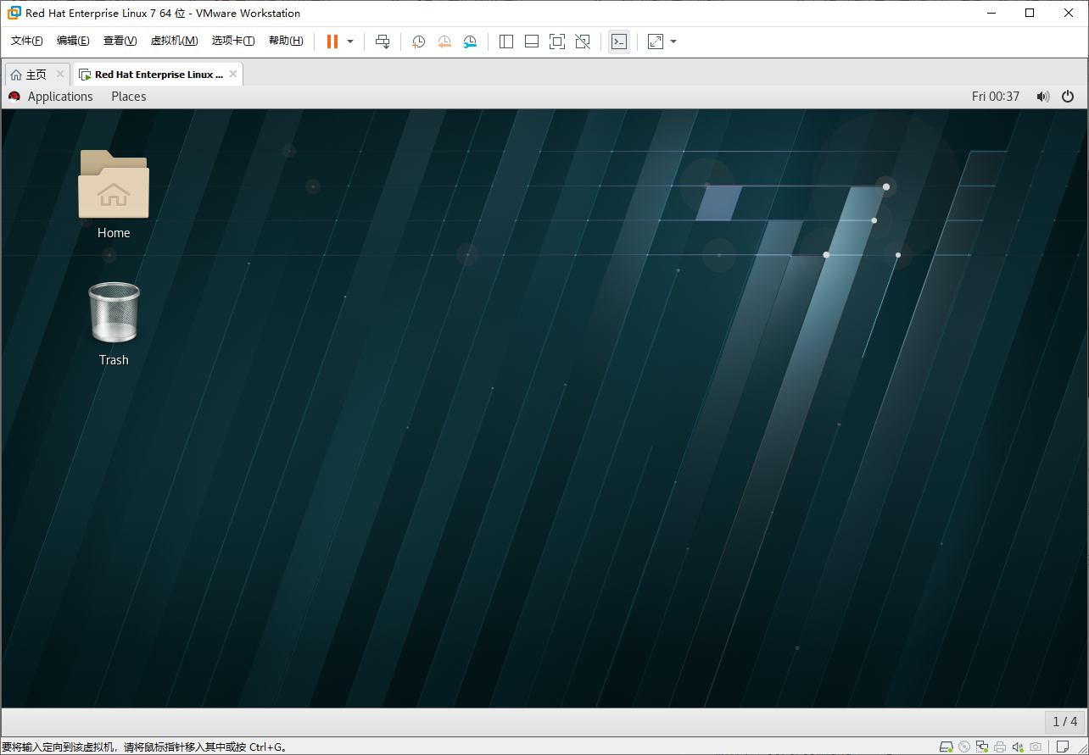This screenshot has width=1089, height=755.
Task: Open the GNOME Applications menu
Action: (60, 97)
